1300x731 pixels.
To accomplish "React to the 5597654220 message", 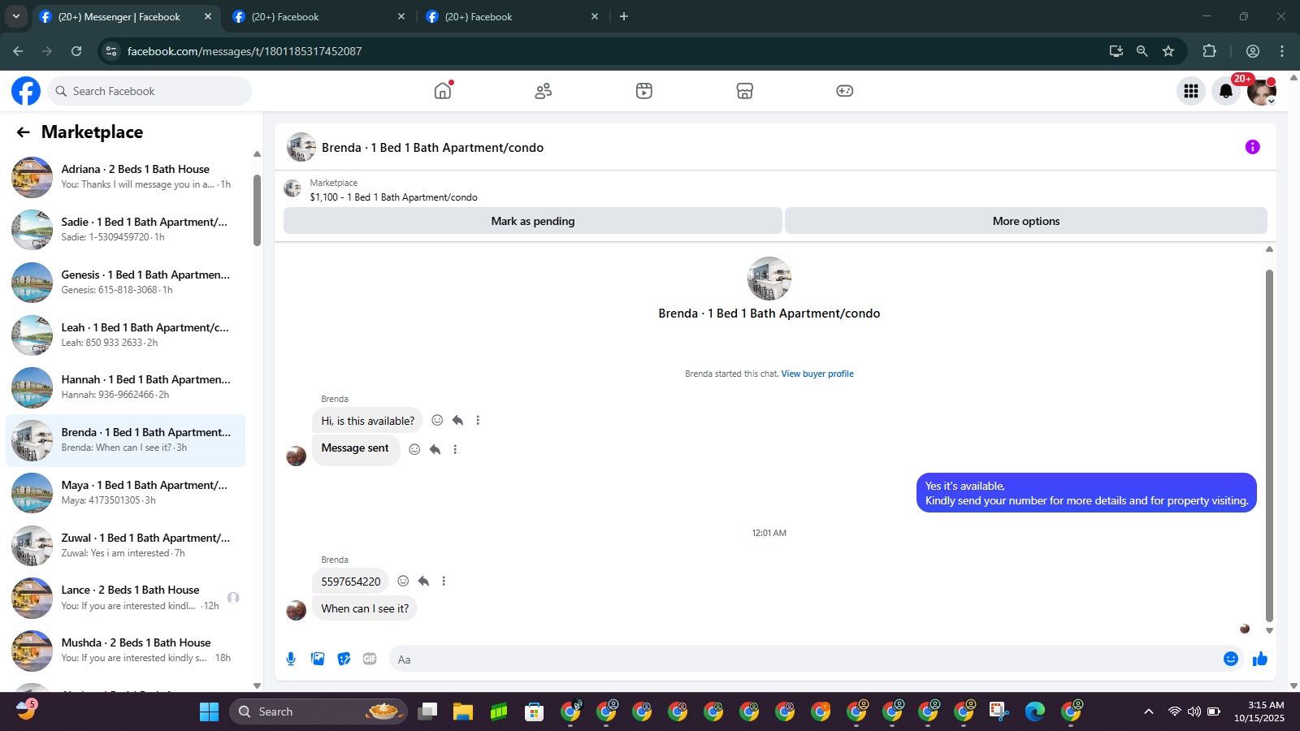I will tap(403, 581).
